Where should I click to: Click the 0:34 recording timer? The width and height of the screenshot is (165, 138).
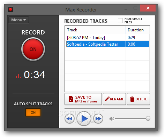[35, 75]
